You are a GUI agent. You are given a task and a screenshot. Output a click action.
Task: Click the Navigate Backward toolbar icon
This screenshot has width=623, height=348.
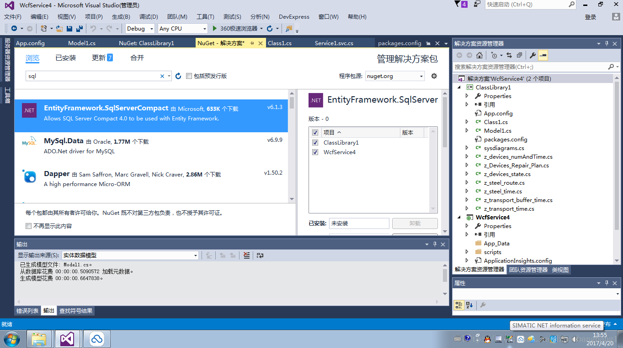[x=14, y=28]
